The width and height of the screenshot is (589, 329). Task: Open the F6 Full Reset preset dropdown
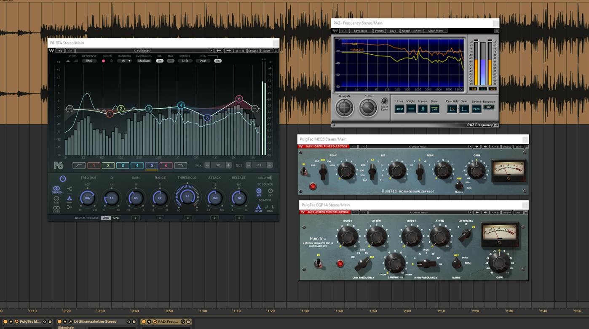point(145,50)
